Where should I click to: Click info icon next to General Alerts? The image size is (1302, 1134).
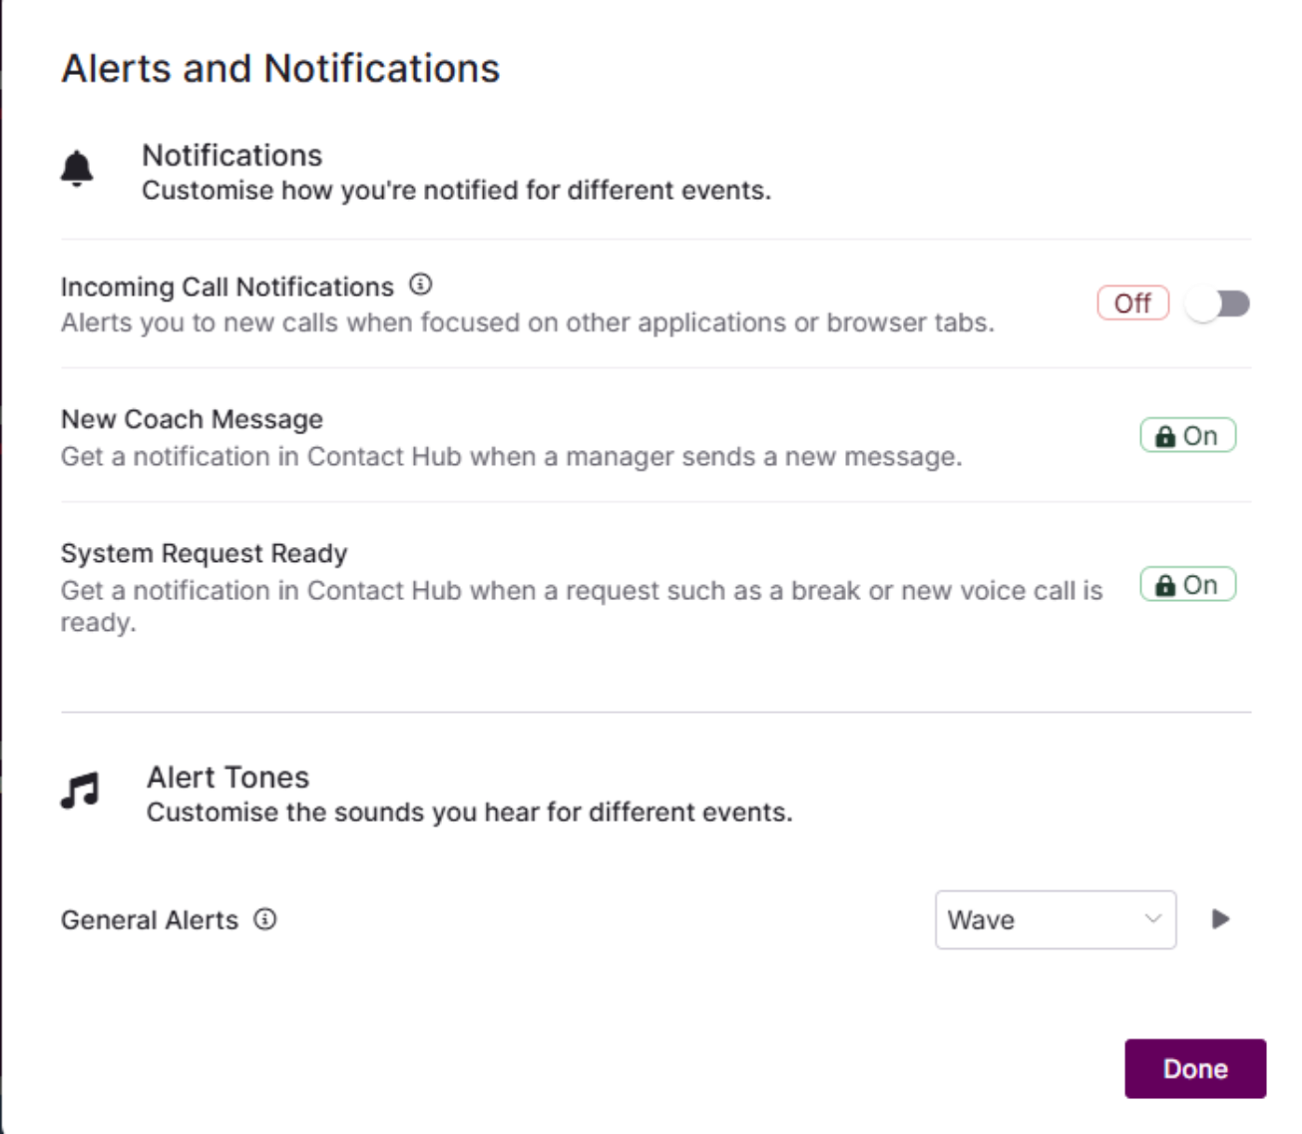coord(264,919)
